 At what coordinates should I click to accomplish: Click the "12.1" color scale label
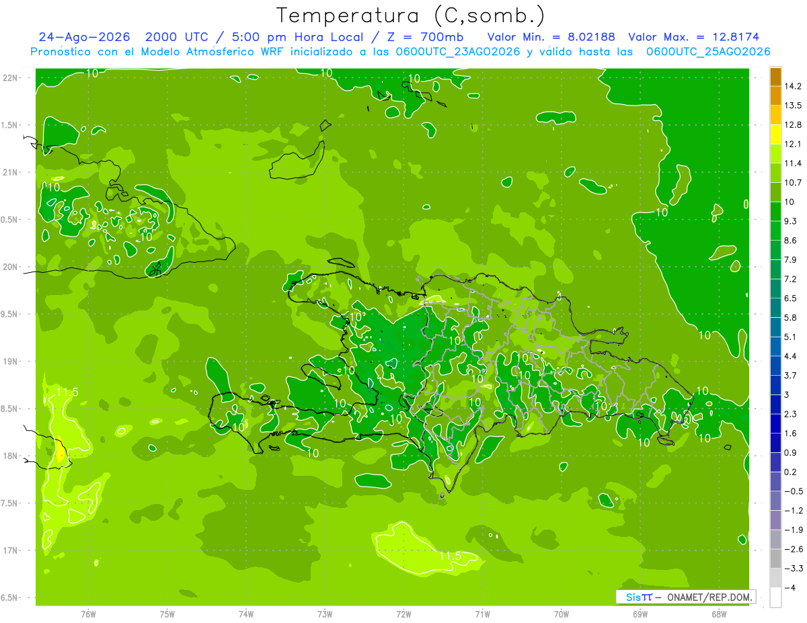[x=793, y=144]
